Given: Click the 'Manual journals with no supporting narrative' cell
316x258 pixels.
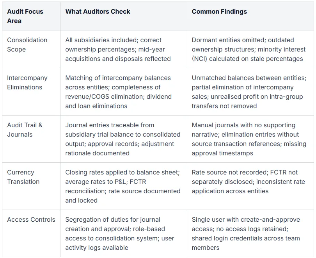Looking at the screenshot, I should coord(250,139).
